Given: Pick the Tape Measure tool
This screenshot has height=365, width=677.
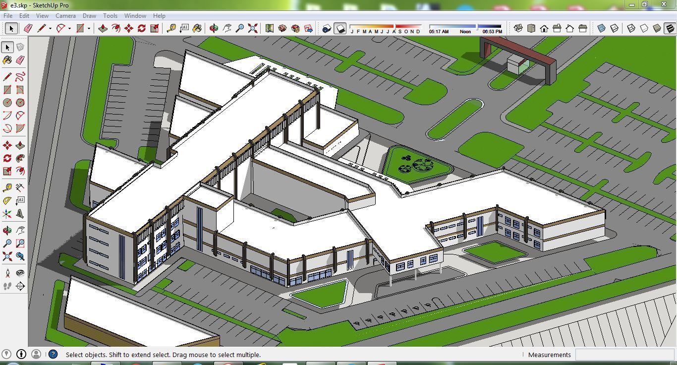Looking at the screenshot, I should (172, 28).
